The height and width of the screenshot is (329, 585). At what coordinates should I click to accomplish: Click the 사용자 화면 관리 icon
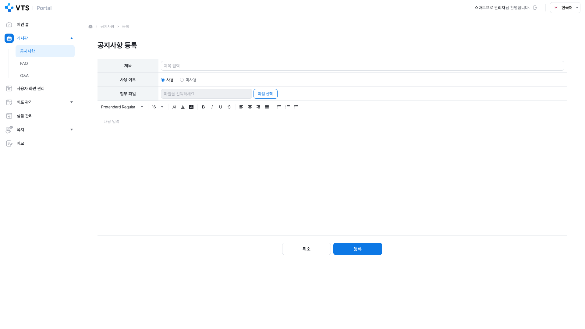pos(9,88)
